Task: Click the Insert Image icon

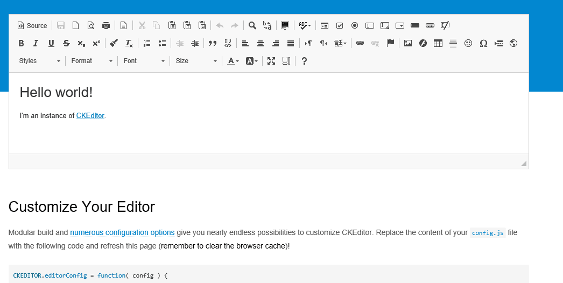Action: 408,44
